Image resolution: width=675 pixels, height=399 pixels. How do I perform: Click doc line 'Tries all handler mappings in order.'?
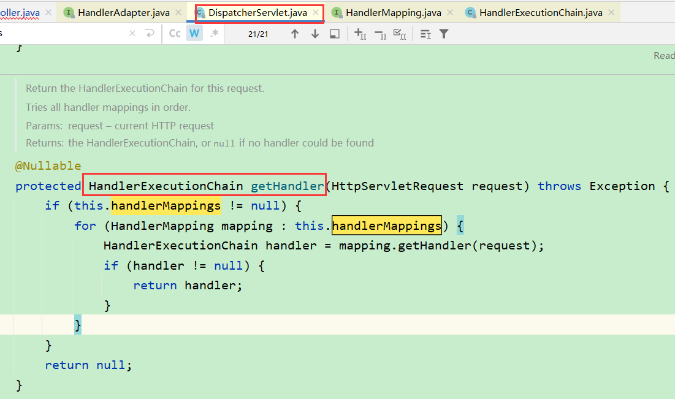pos(108,107)
